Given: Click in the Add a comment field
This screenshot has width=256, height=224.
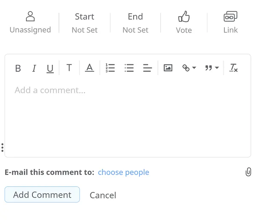Looking at the screenshot, I should (128, 115).
